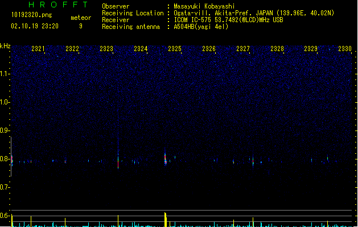The width and height of the screenshot is (358, 227).
Task: Click the strong echo at spectrogram start
Action: (x=12, y=160)
